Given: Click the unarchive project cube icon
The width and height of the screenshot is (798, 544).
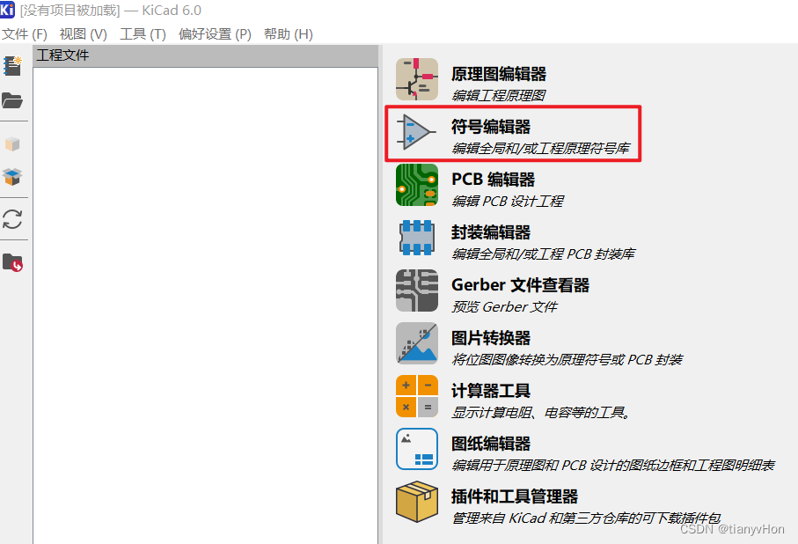Looking at the screenshot, I should point(12,177).
